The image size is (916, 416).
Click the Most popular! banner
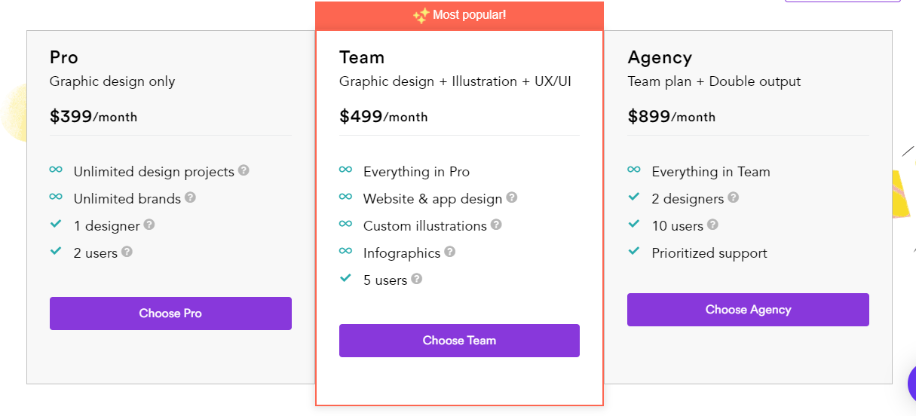(x=459, y=16)
